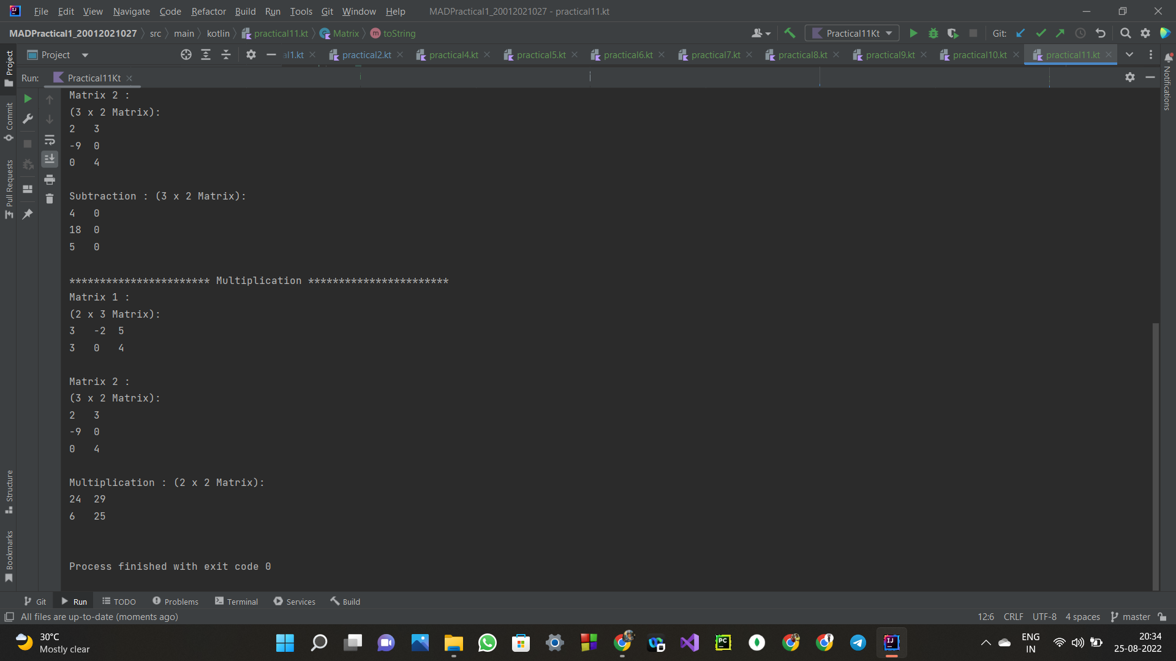1176x661 pixels.
Task: Open the Refactor menu
Action: (208, 11)
